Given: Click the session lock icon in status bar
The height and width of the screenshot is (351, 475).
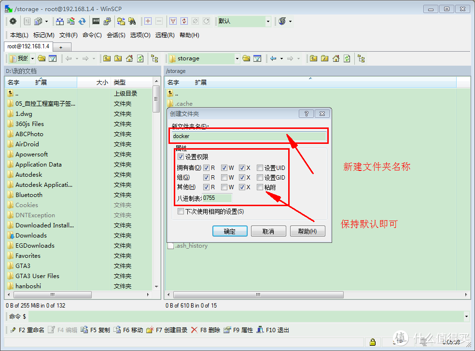Looking at the screenshot, I should 373,342.
